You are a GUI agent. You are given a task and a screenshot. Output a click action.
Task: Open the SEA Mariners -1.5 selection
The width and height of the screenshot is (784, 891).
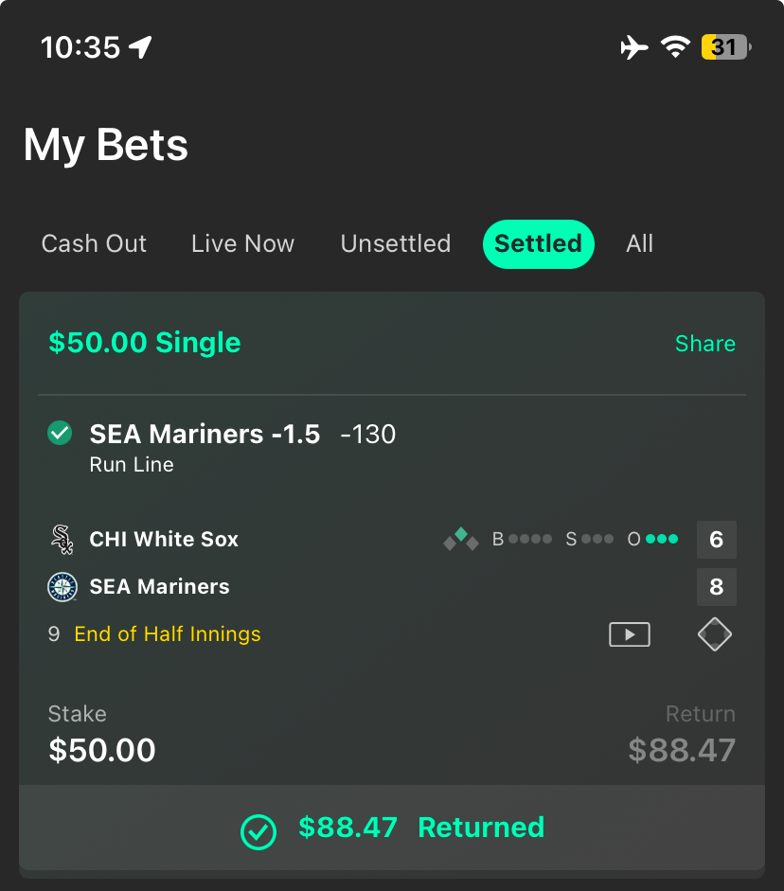243,447
